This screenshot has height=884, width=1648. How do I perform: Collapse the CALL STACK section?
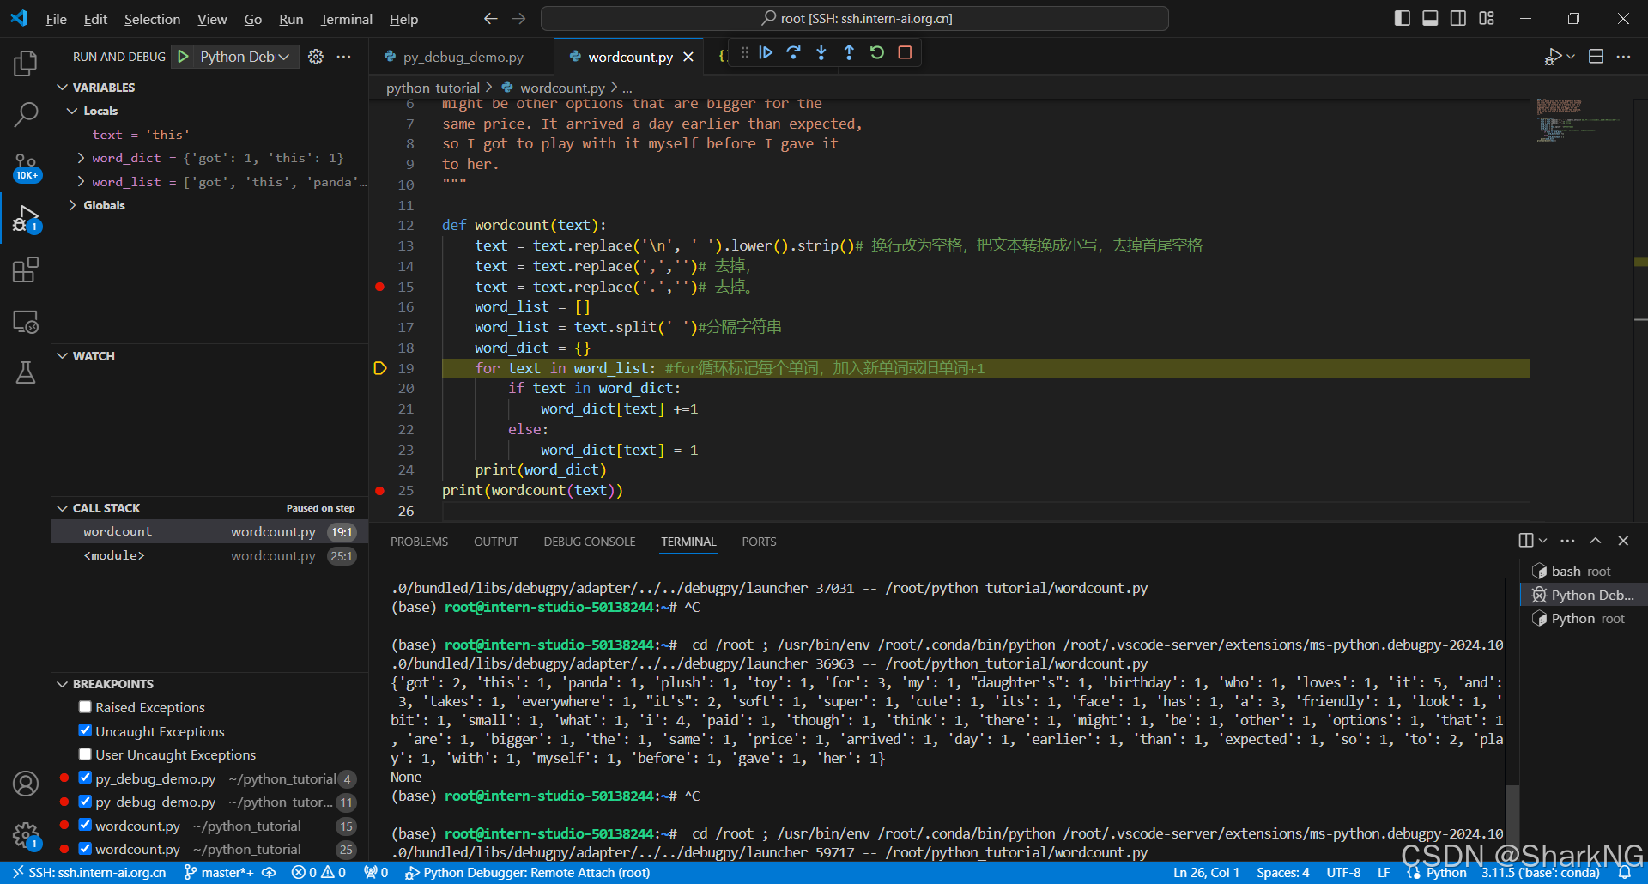(x=62, y=508)
